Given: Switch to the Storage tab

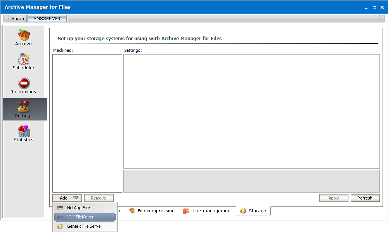Looking at the screenshot, I should pyautogui.click(x=253, y=211).
